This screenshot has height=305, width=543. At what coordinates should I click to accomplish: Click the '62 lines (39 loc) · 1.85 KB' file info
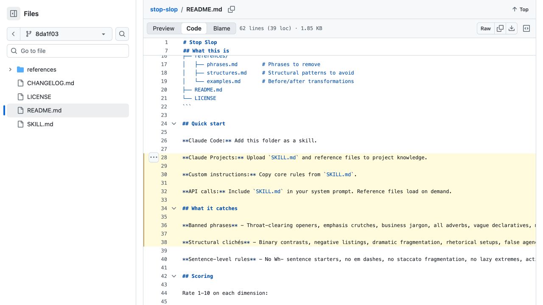point(281,28)
